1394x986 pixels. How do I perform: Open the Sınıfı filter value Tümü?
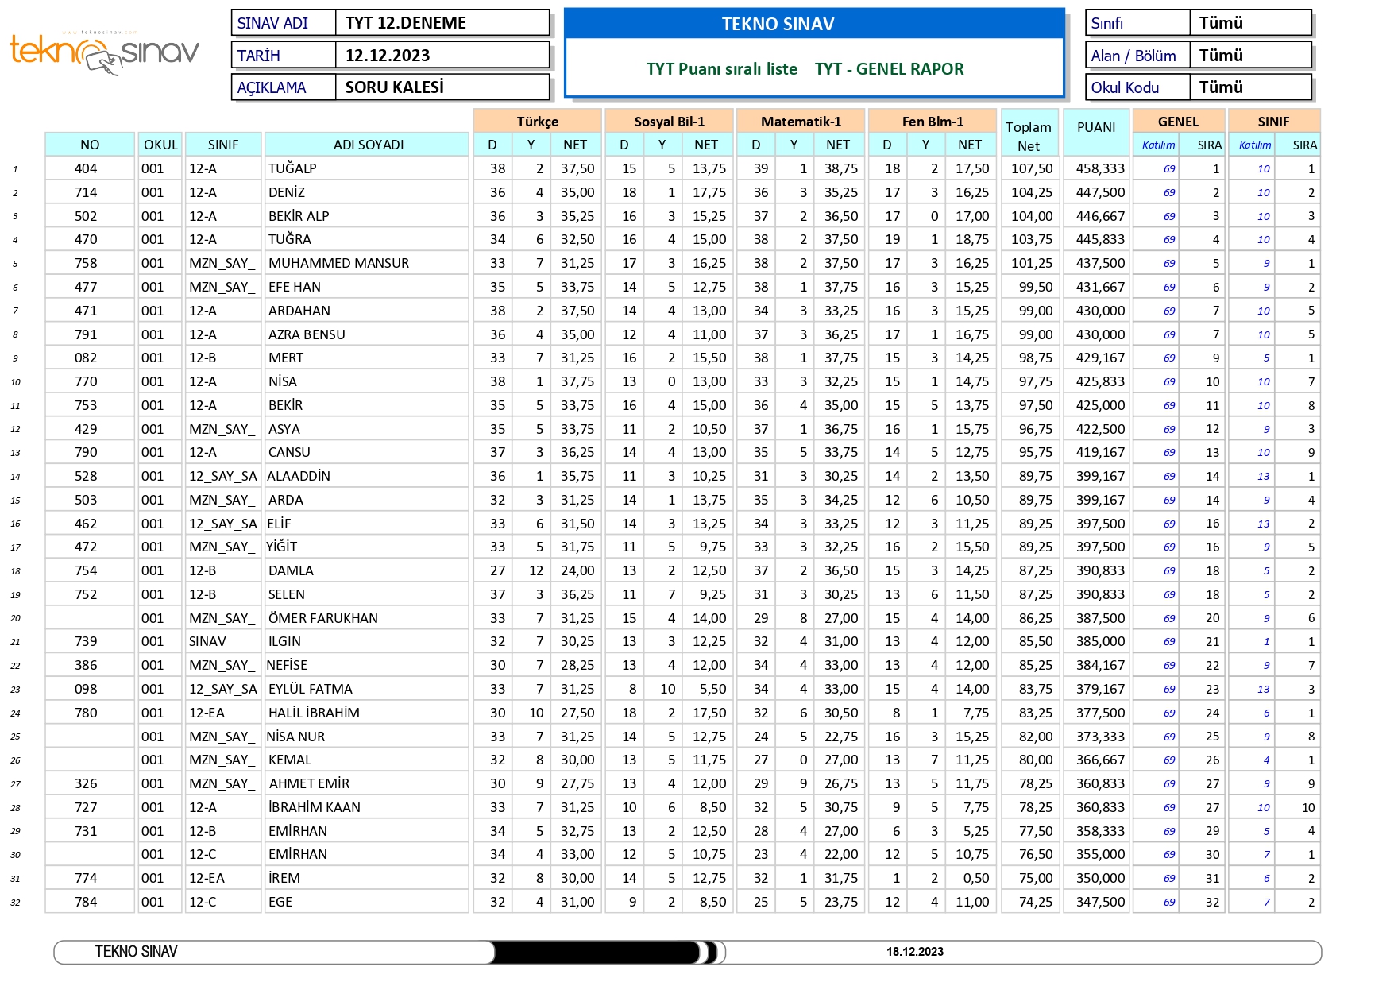tap(1250, 23)
